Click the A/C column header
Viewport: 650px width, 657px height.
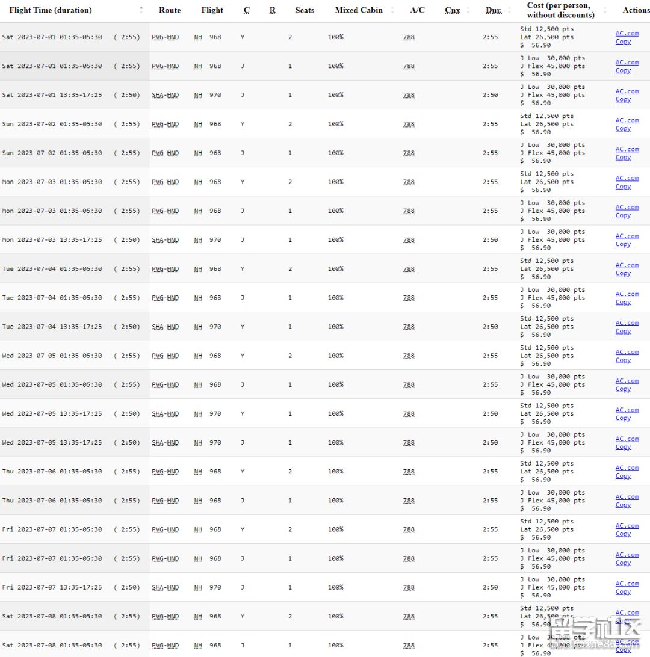[417, 10]
